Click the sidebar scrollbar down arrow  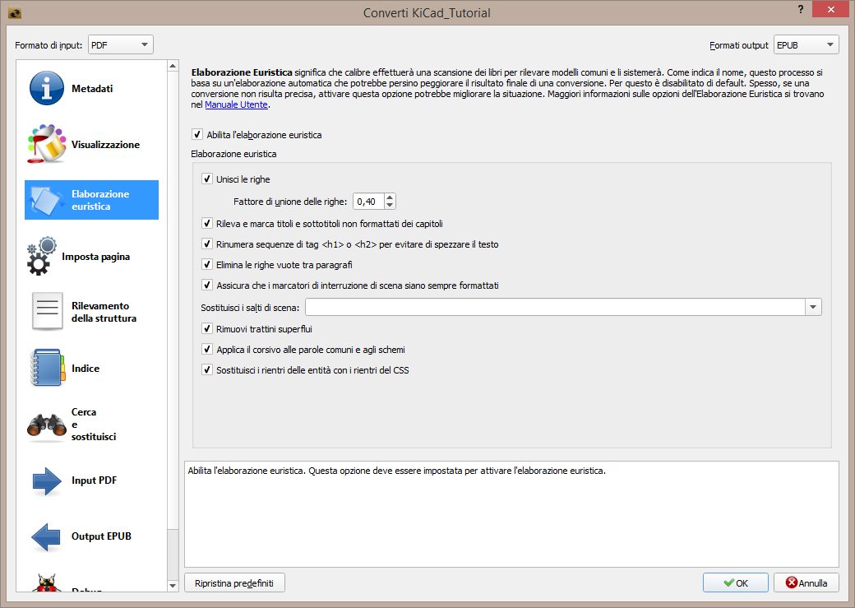tap(173, 585)
